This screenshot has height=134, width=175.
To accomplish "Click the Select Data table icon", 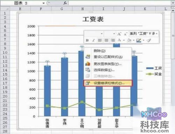I will coord(88,70).
